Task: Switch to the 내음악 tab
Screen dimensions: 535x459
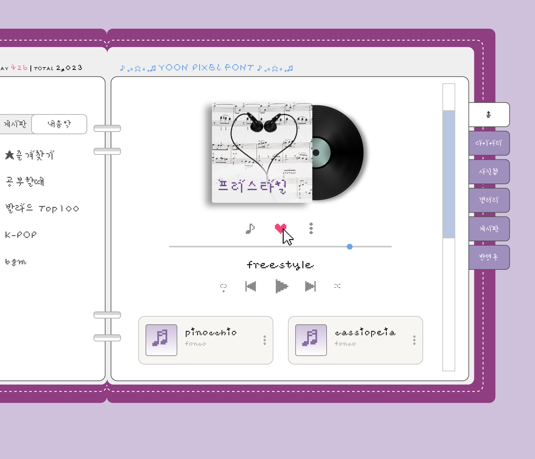Action: point(59,124)
